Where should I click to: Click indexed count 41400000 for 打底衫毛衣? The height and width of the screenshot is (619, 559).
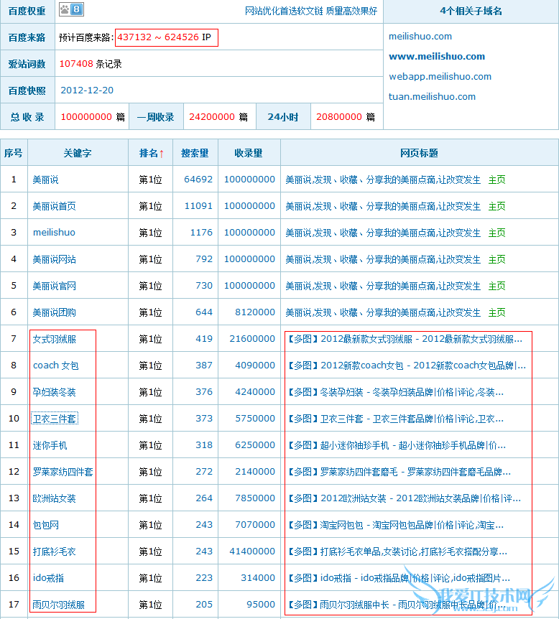point(252,551)
